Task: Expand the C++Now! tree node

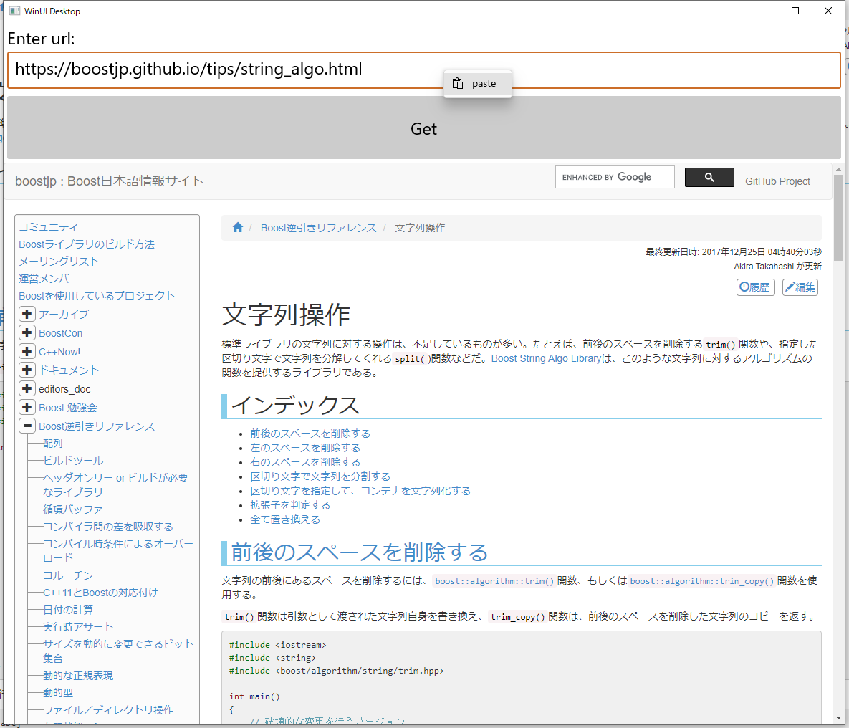Action: (27, 352)
